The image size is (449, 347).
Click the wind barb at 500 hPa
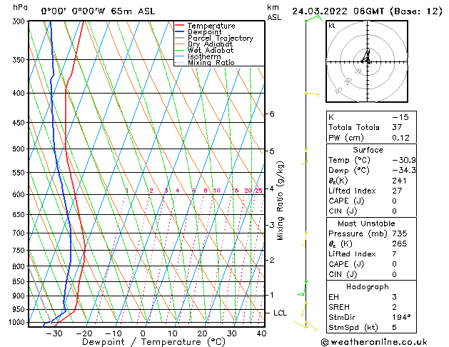[x=306, y=150]
